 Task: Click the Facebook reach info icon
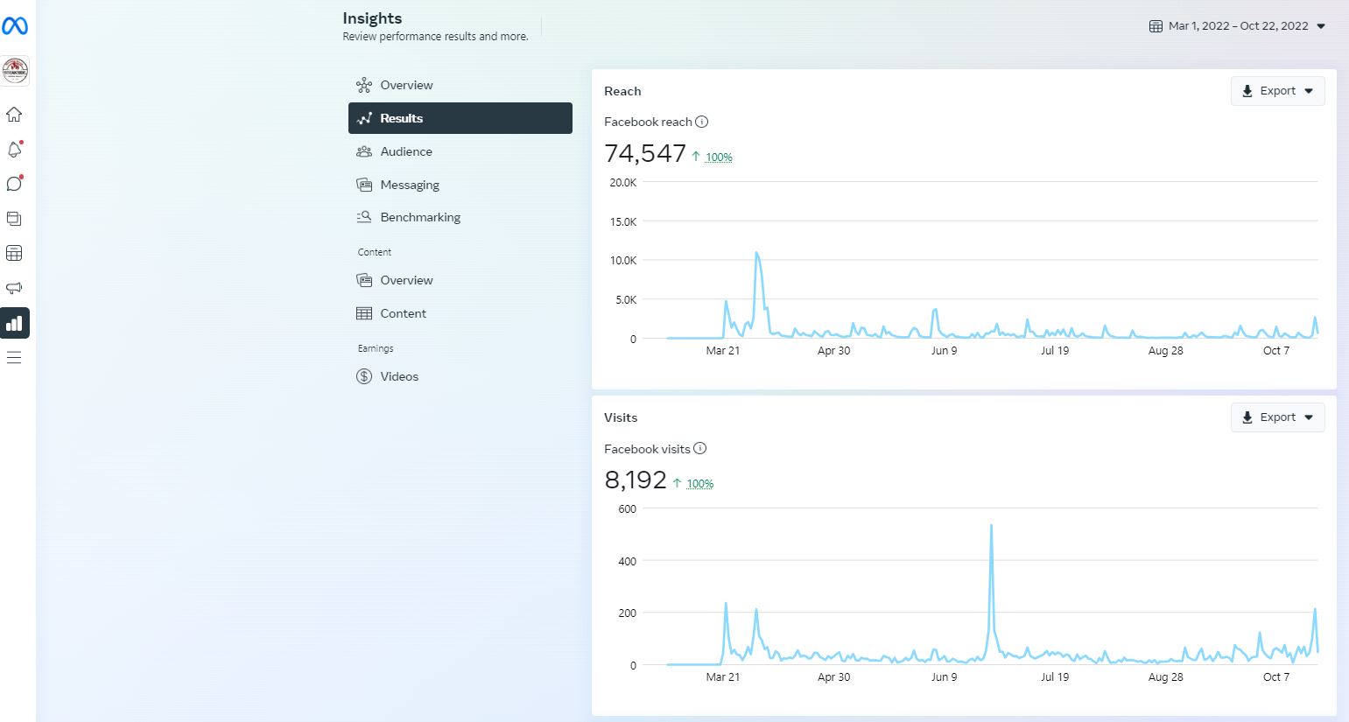click(701, 122)
